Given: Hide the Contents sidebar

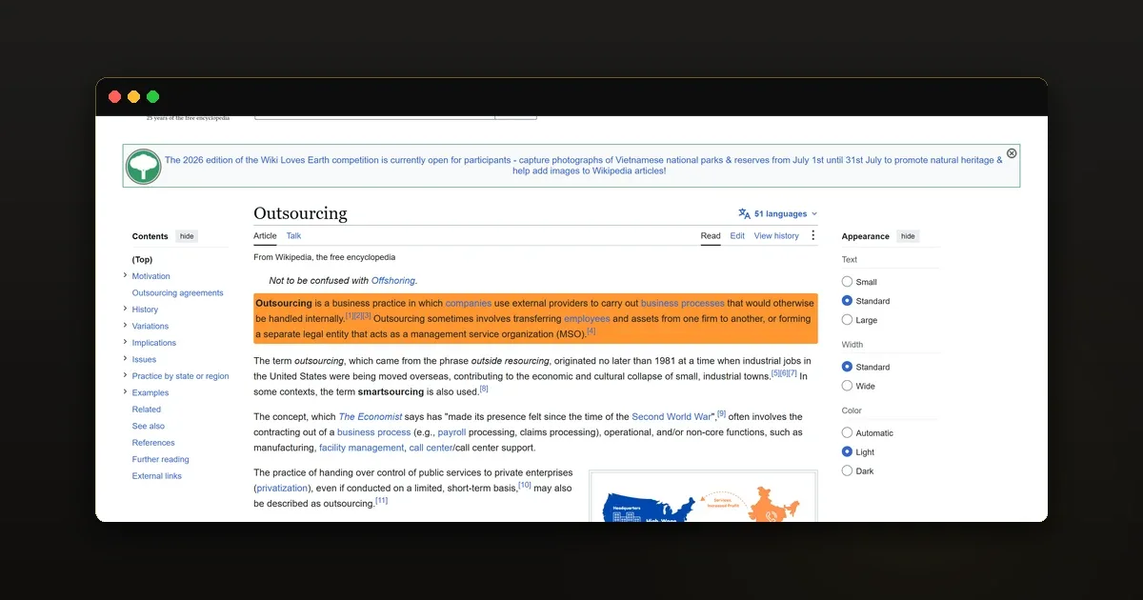Looking at the screenshot, I should (187, 236).
